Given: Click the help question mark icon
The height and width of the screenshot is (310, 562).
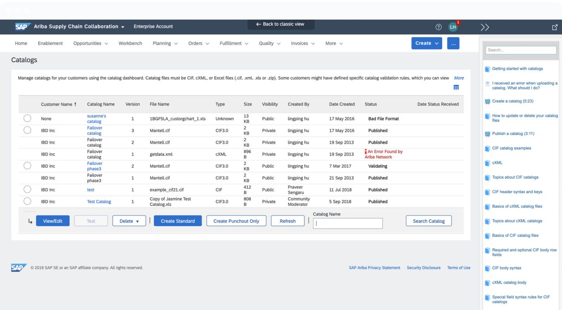Looking at the screenshot, I should click(438, 27).
